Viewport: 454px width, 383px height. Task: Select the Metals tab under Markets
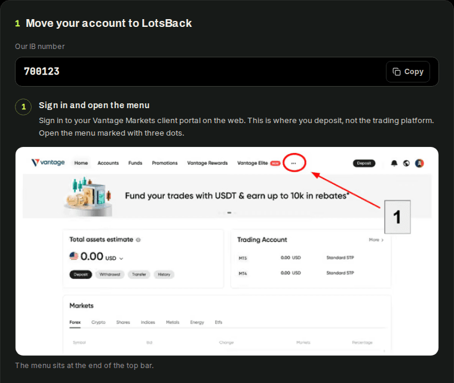[x=173, y=322]
